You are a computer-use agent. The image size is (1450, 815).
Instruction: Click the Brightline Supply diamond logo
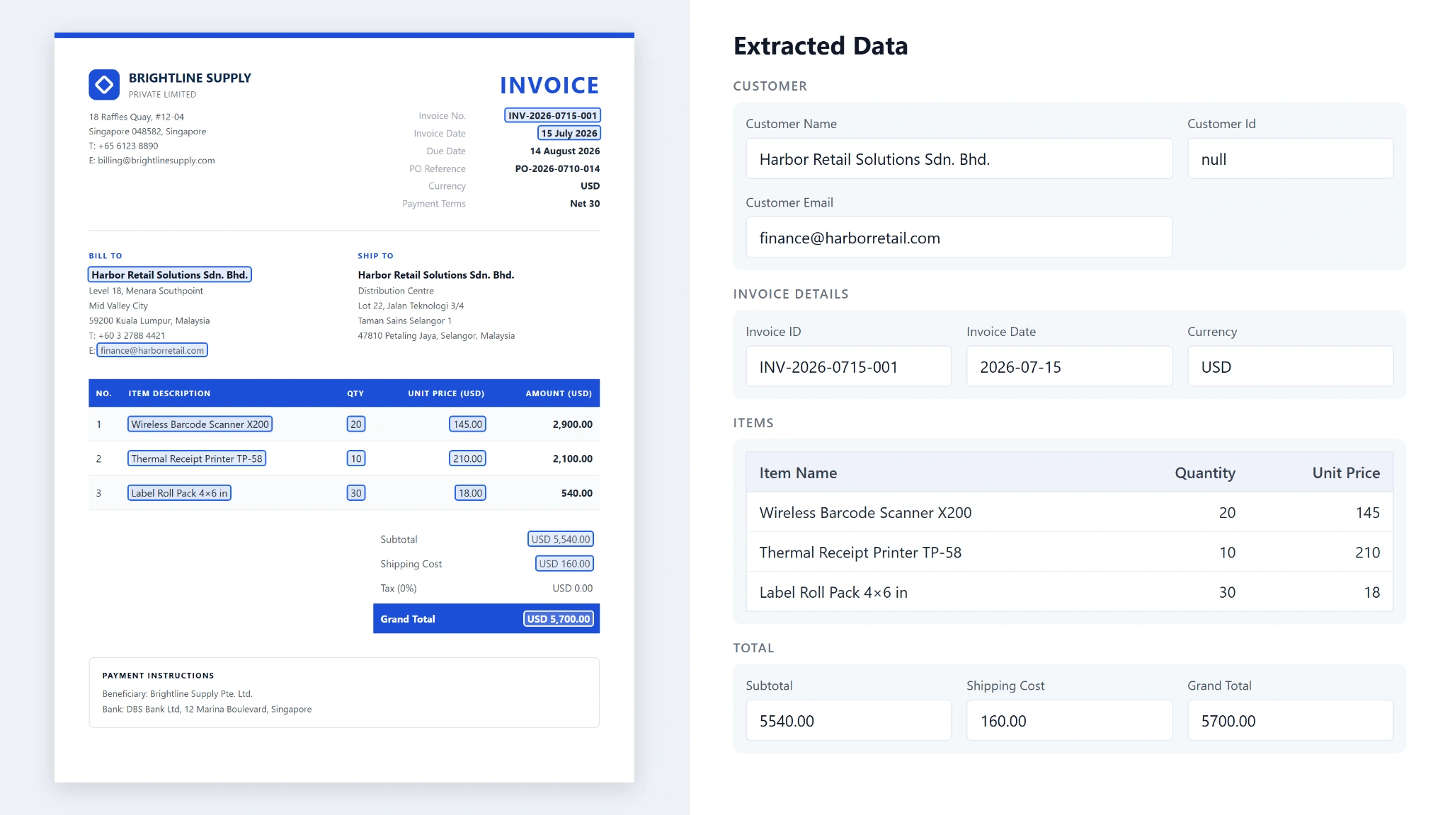click(x=104, y=85)
